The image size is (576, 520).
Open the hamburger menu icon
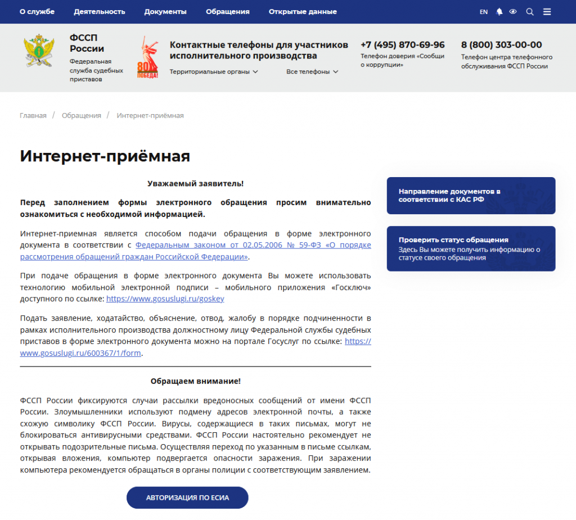tap(547, 12)
